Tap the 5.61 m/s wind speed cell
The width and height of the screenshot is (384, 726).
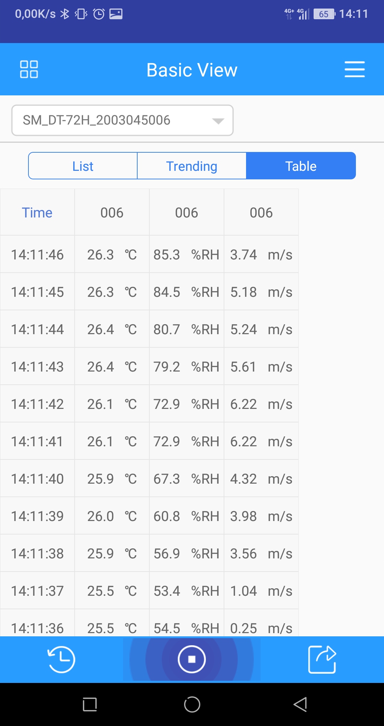pos(261,367)
